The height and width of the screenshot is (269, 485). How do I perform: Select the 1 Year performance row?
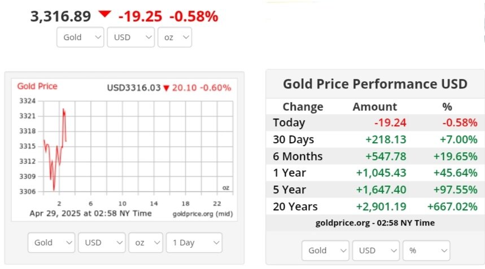tap(375, 173)
